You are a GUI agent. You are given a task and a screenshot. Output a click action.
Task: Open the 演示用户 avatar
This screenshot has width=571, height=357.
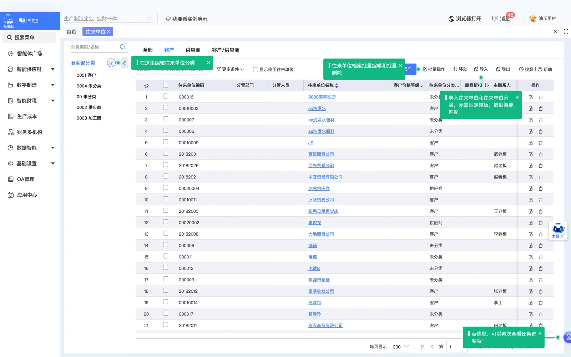click(533, 19)
